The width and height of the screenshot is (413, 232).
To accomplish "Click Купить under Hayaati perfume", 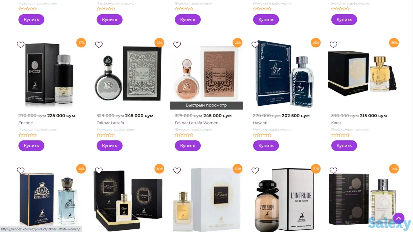I will (266, 146).
